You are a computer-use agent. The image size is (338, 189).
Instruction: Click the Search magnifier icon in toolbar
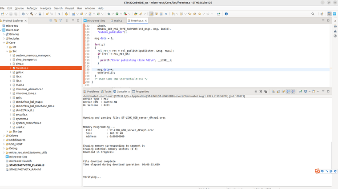tap(313, 14)
